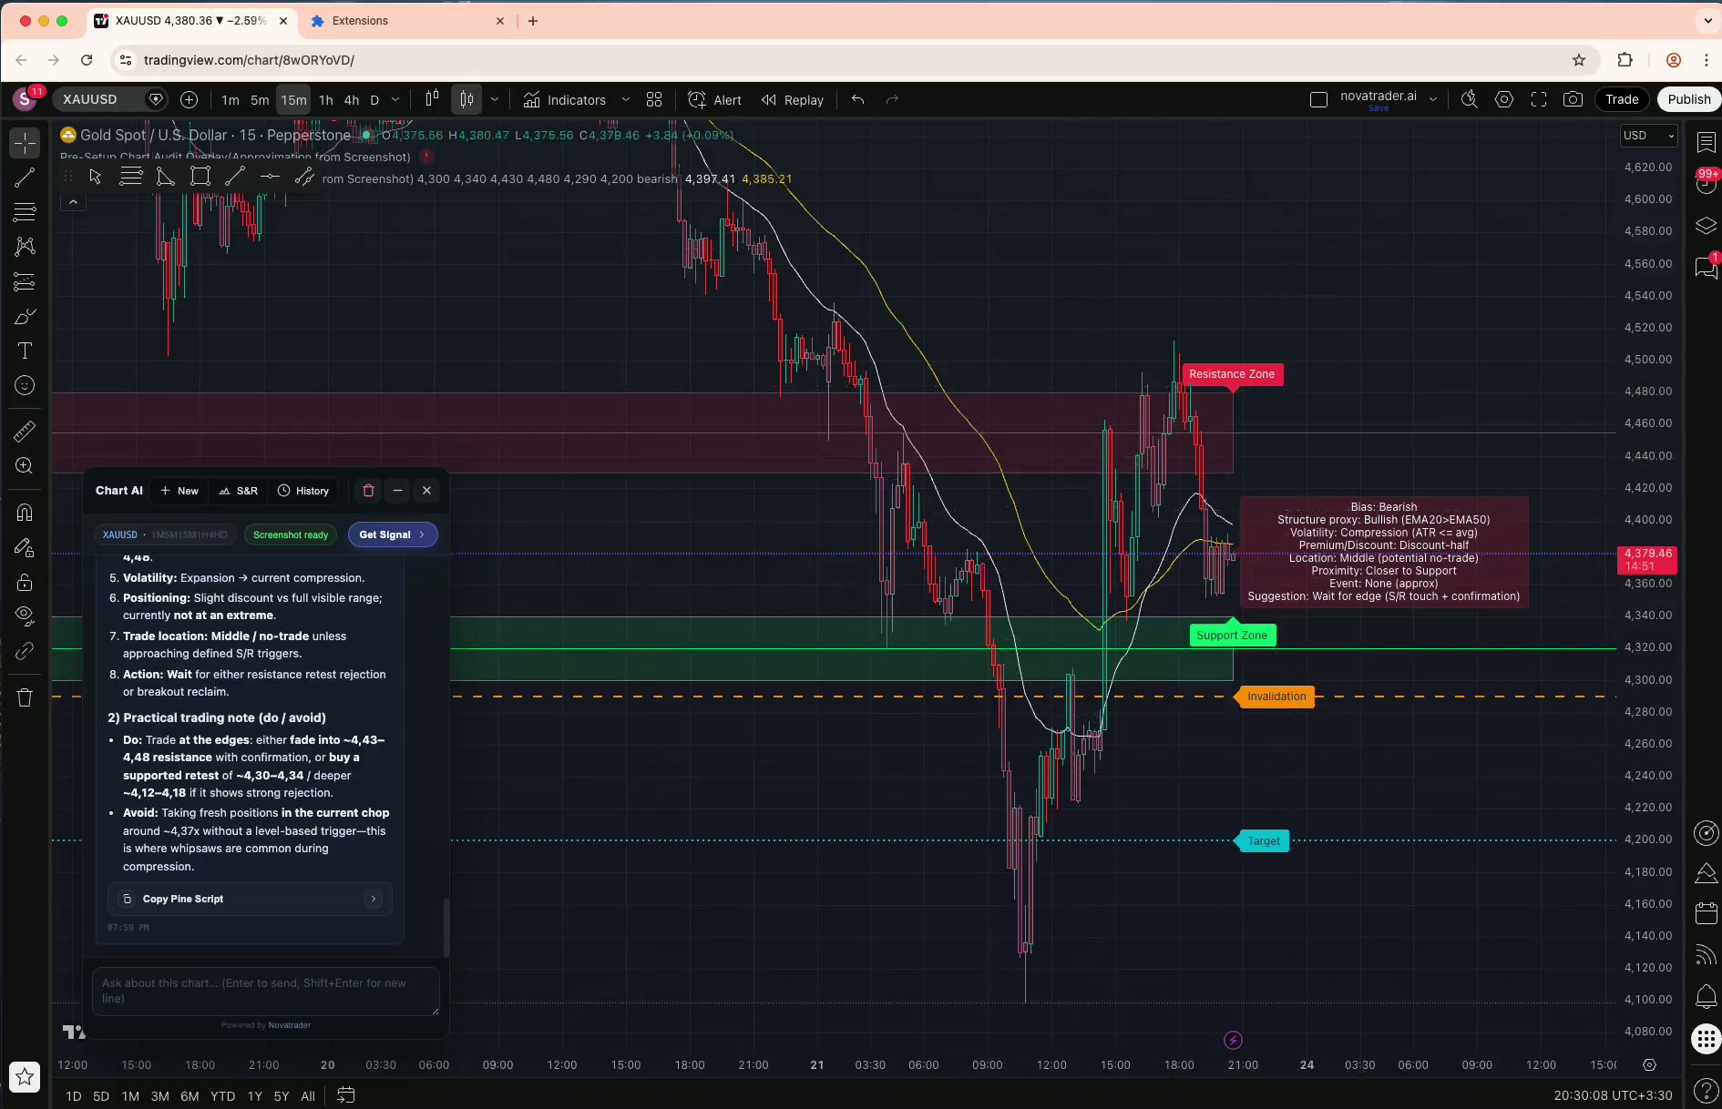Open the forecasting and measurement tools
This screenshot has width=1722, height=1109.
(x=25, y=281)
